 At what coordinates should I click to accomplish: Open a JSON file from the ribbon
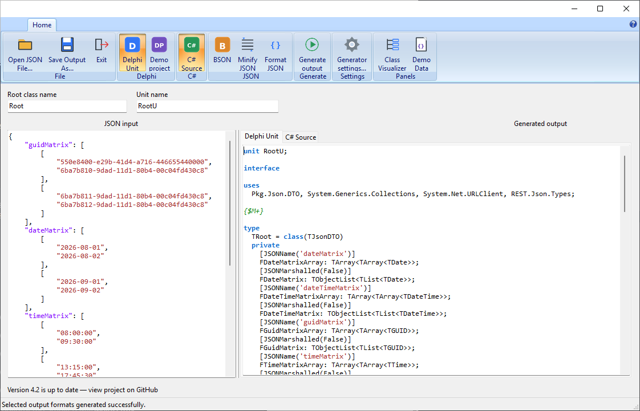click(25, 54)
